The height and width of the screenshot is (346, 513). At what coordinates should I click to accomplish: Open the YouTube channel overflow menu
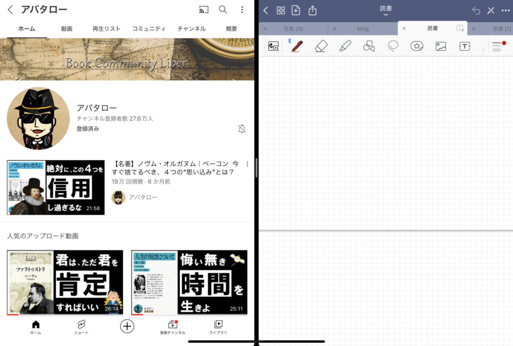click(x=242, y=10)
